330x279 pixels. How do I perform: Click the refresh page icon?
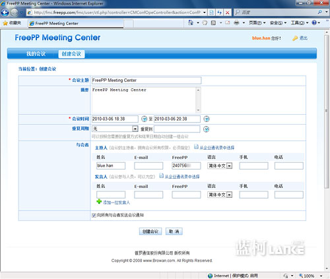(219, 13)
